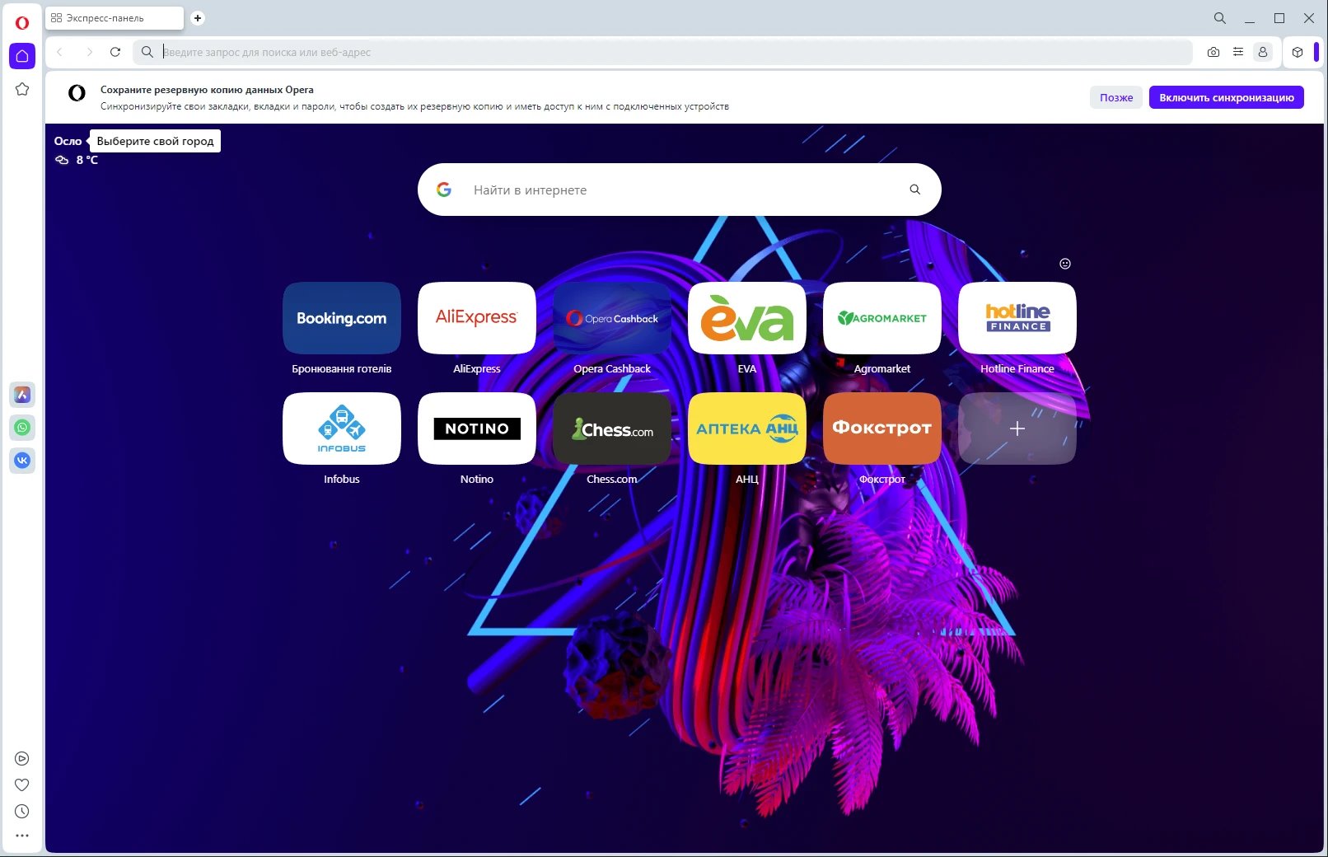Image resolution: width=1328 pixels, height=857 pixels.
Task: Open History clock icon in sidebar
Action: (22, 812)
